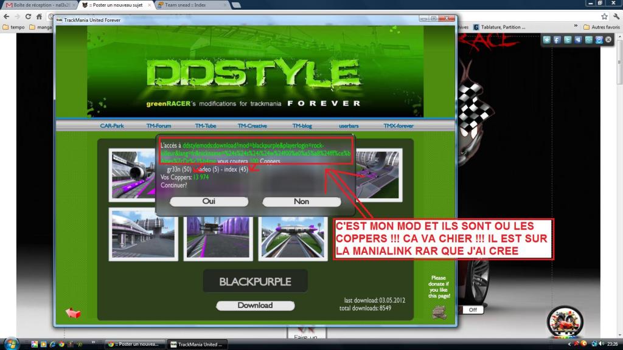Click the BLACKPURPLE mod title

pyautogui.click(x=255, y=281)
